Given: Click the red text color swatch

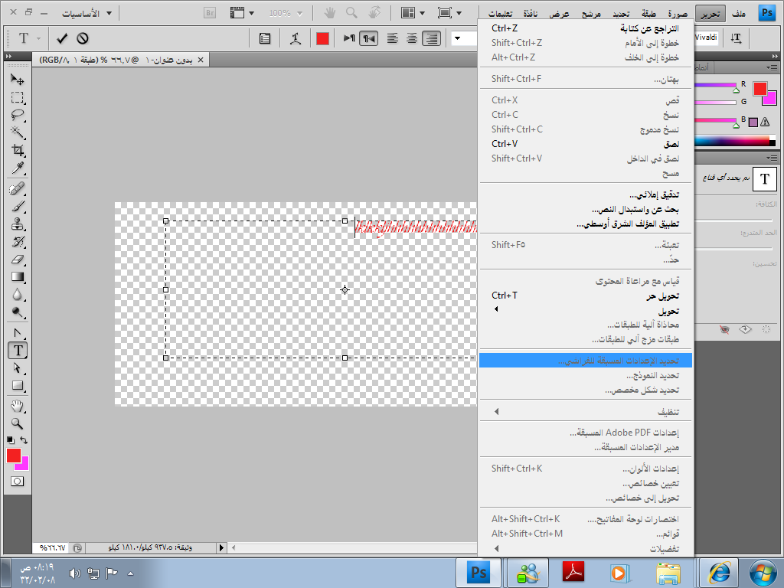Looking at the screenshot, I should click(x=322, y=38).
